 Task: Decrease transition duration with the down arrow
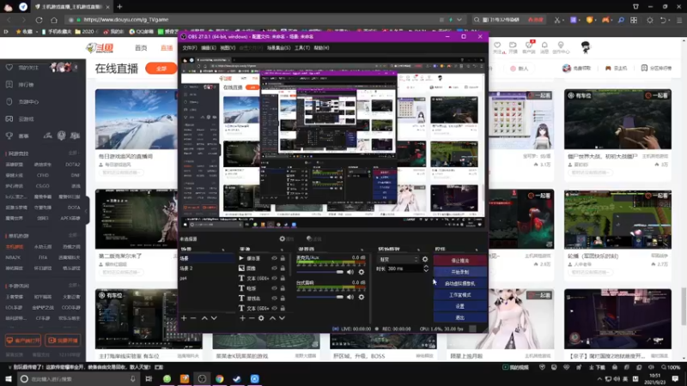click(426, 271)
